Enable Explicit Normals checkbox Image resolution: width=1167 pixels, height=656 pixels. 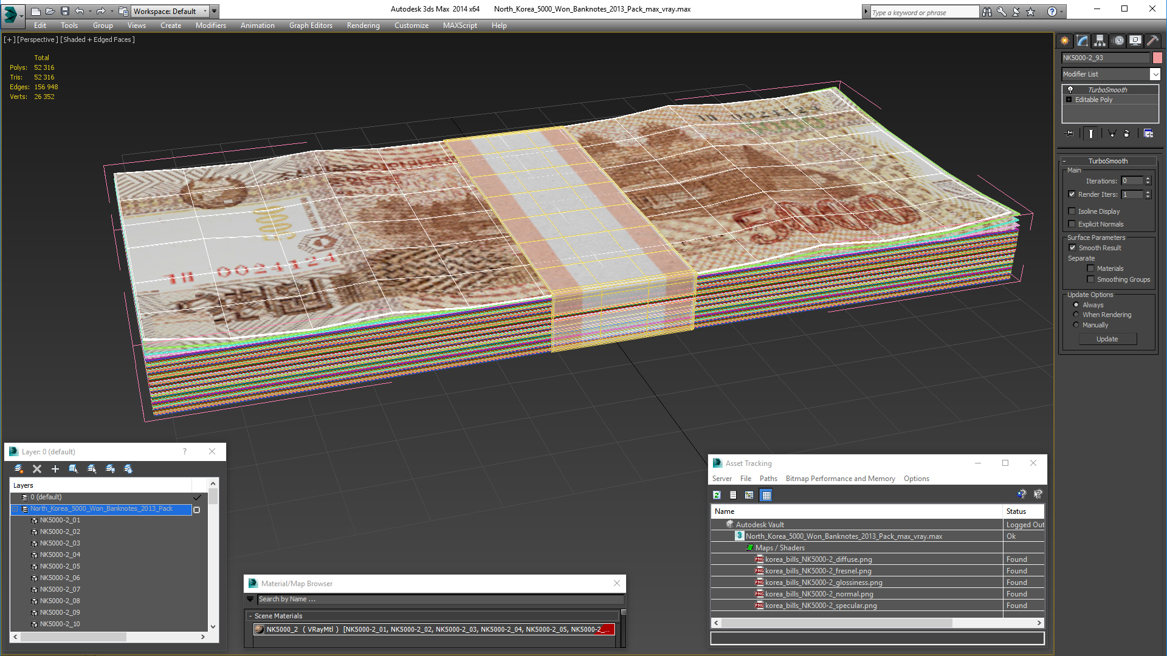[1072, 224]
